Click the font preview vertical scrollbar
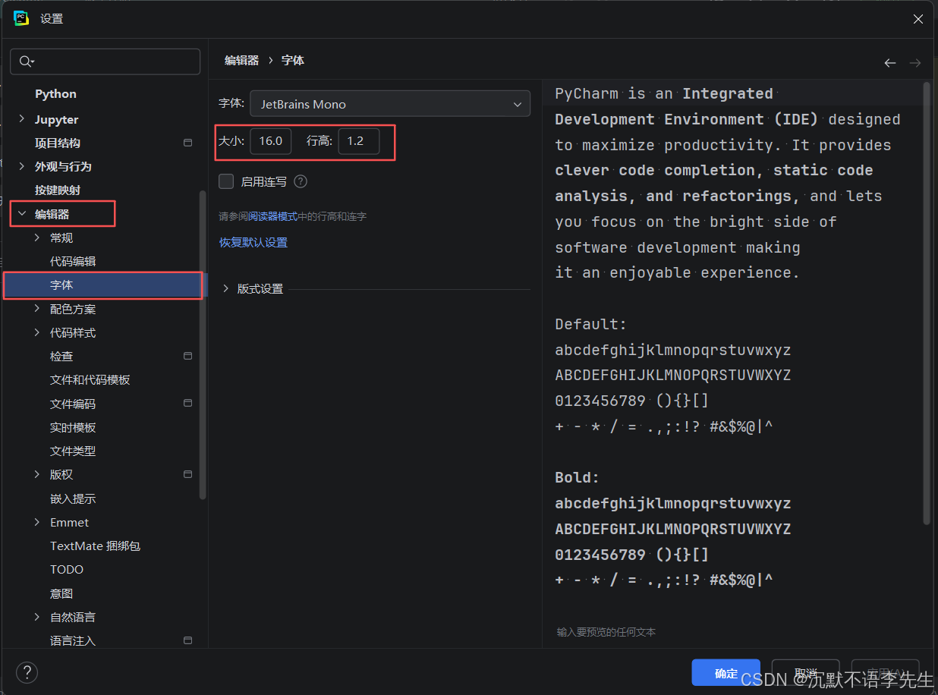 [927, 303]
